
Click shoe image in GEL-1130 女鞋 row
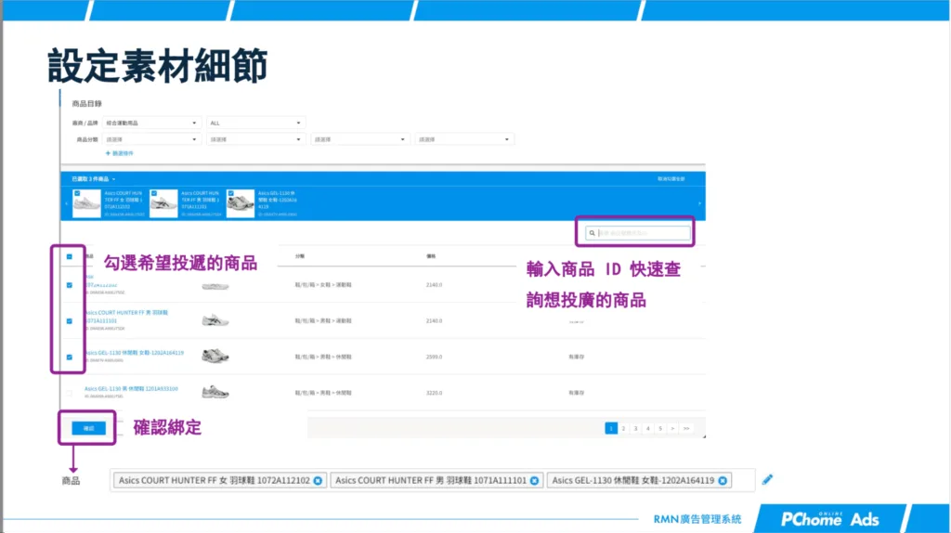coord(215,356)
